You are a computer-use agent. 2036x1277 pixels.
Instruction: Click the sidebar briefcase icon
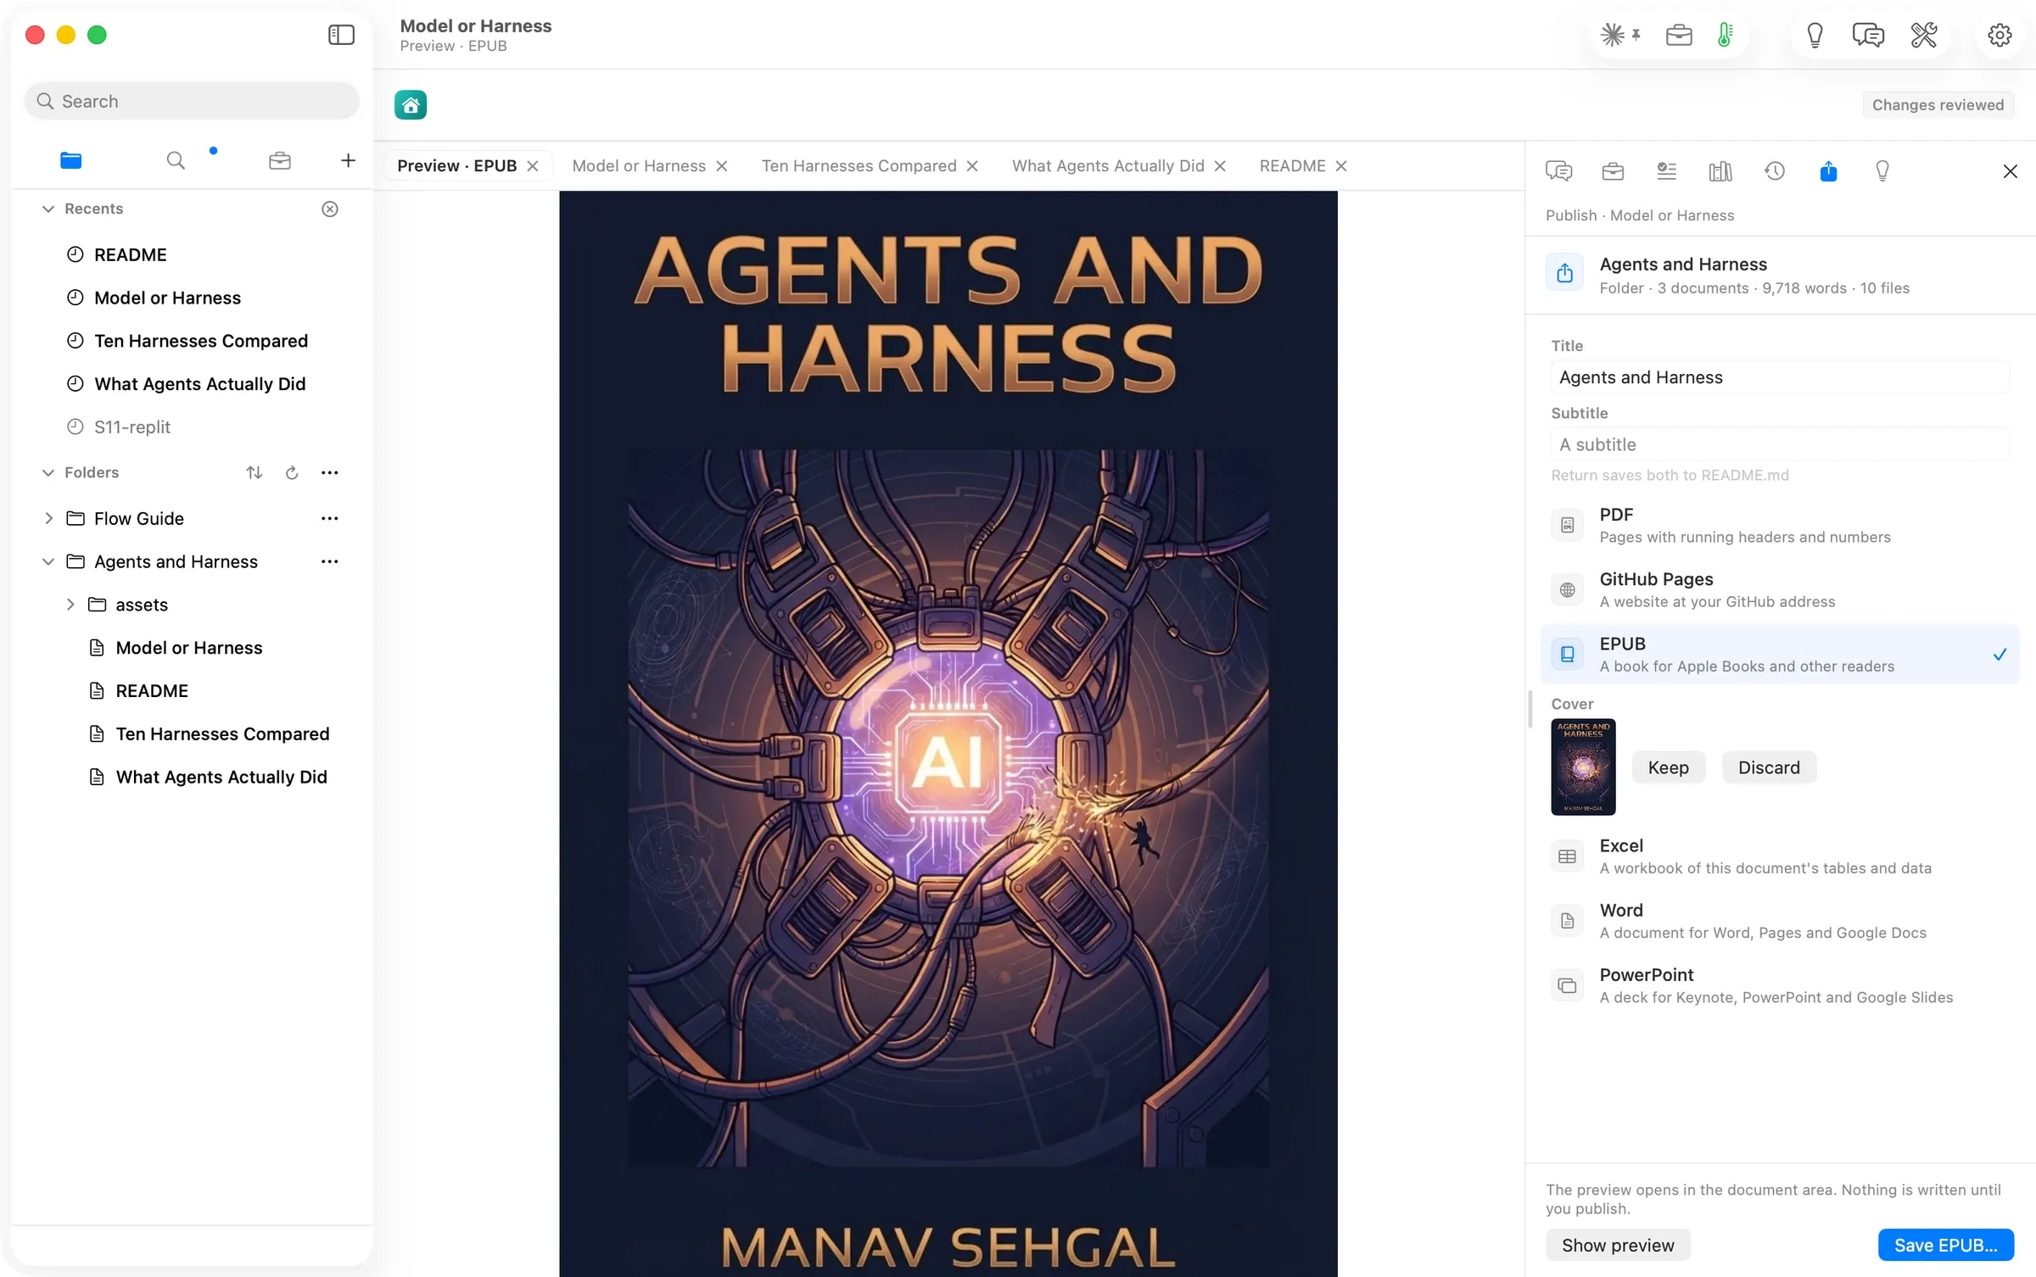point(280,160)
